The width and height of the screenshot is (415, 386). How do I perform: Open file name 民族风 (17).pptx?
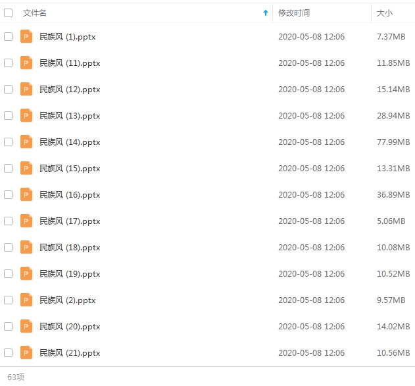[x=70, y=221]
